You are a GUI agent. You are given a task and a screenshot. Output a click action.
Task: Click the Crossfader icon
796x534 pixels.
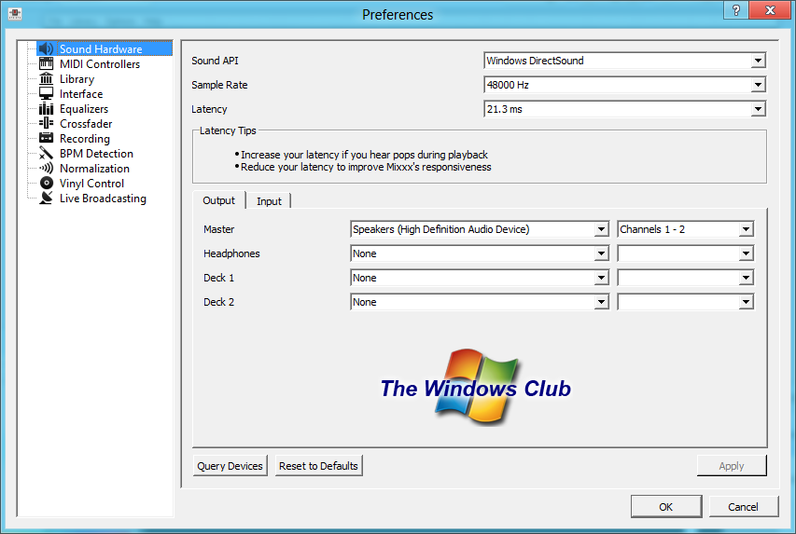(47, 123)
